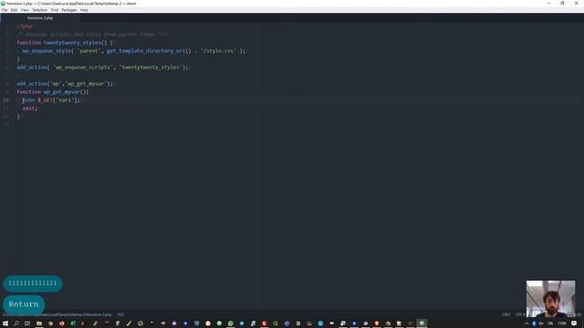Click the Return button

pos(24,304)
